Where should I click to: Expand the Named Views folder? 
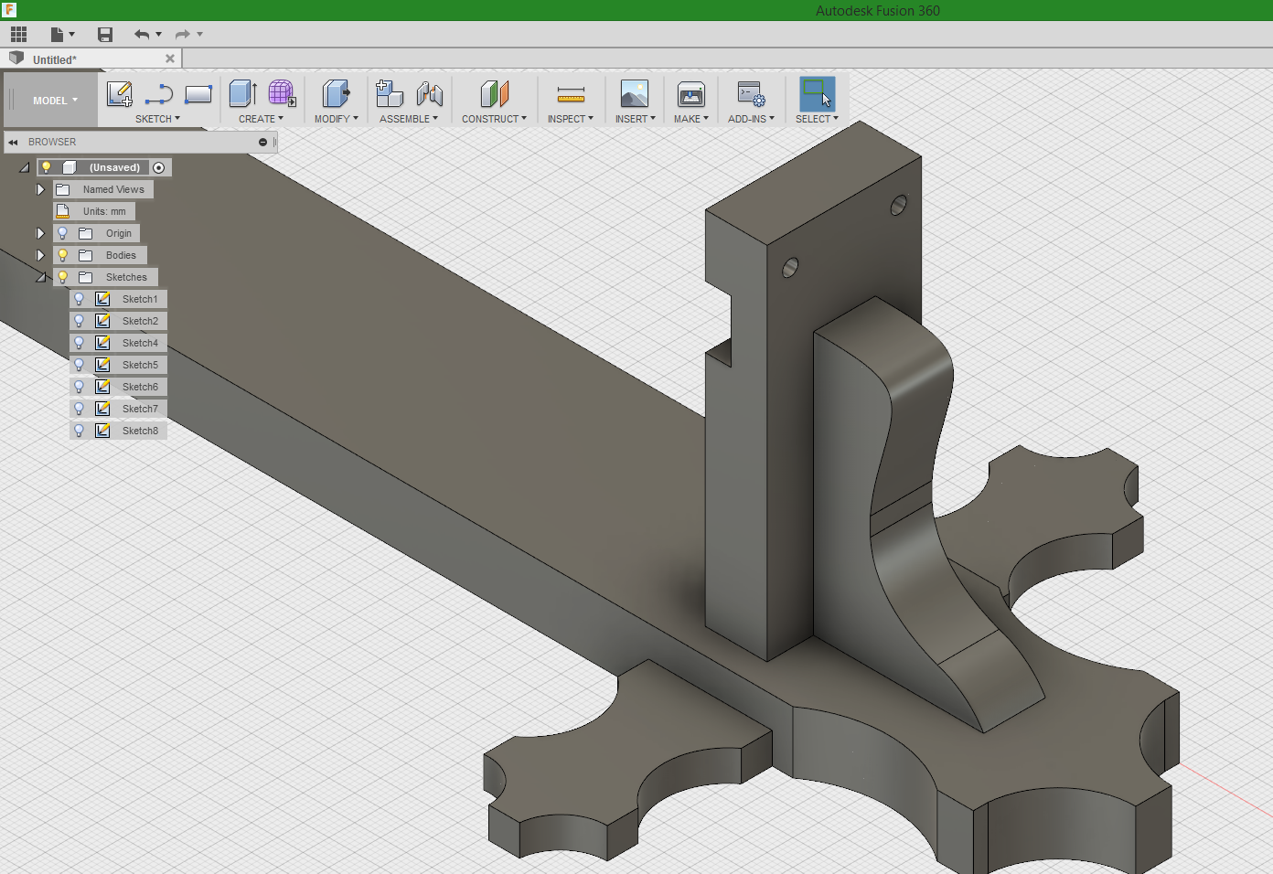(40, 189)
